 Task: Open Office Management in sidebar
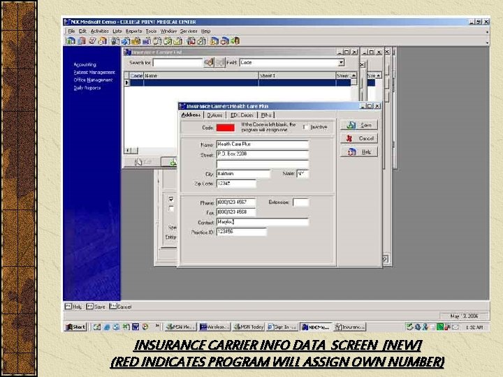(x=93, y=80)
